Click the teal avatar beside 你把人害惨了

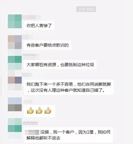point(15,21)
